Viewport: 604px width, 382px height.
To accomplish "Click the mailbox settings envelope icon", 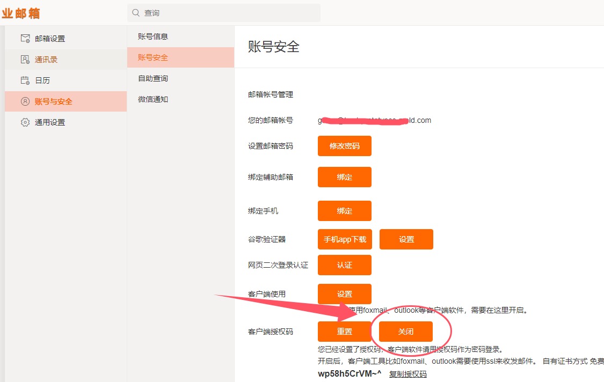I will [25, 39].
